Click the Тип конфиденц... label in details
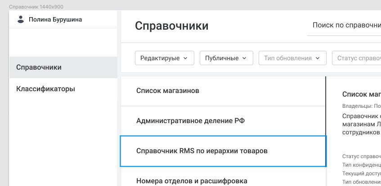The width and height of the screenshot is (381, 186). point(362,165)
